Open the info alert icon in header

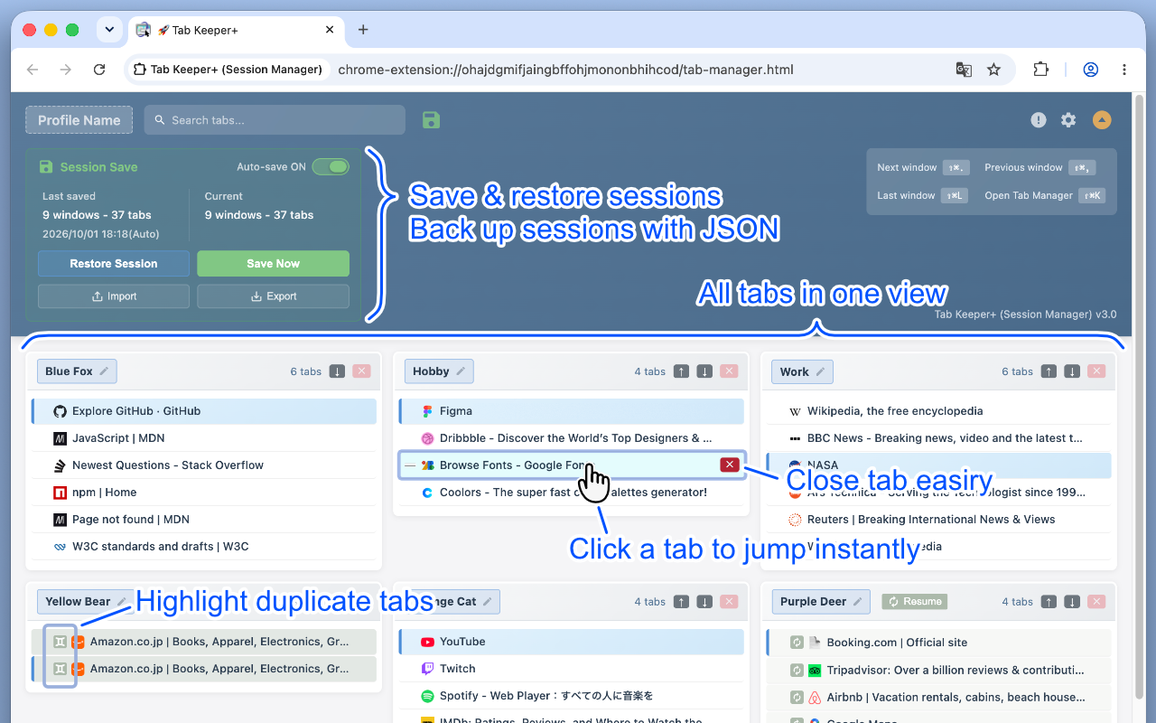[x=1039, y=120]
